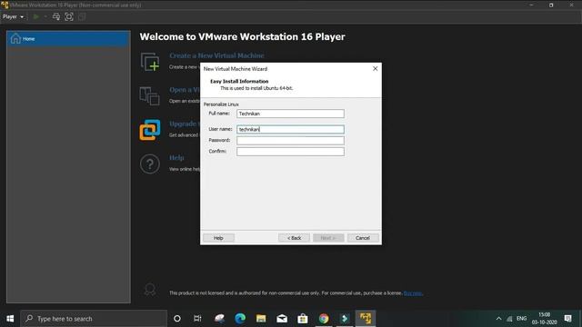Click the gray app icon next to Task View
Image resolution: width=582 pixels, height=327 pixels.
(x=219, y=319)
